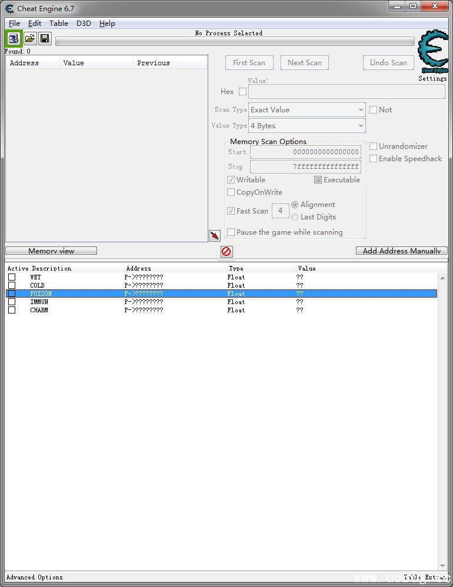Open the Table menu
Screen dimensions: 453x587
[x=58, y=24]
